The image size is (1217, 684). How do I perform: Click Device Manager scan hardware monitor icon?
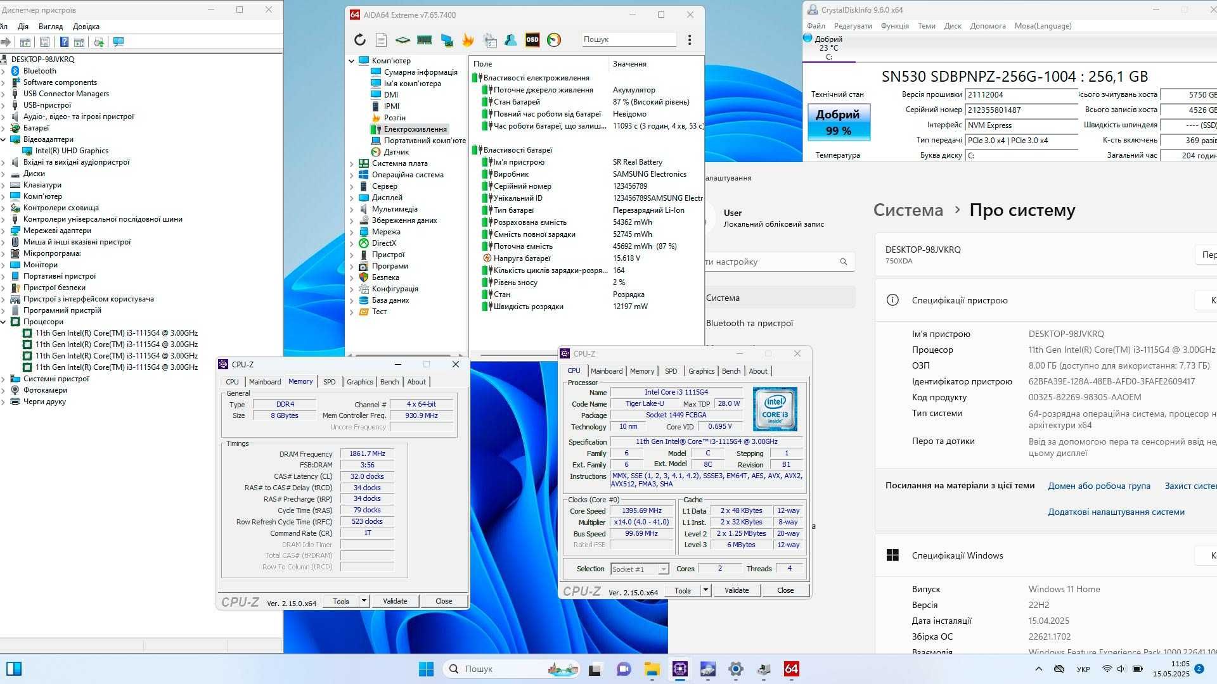point(119,42)
